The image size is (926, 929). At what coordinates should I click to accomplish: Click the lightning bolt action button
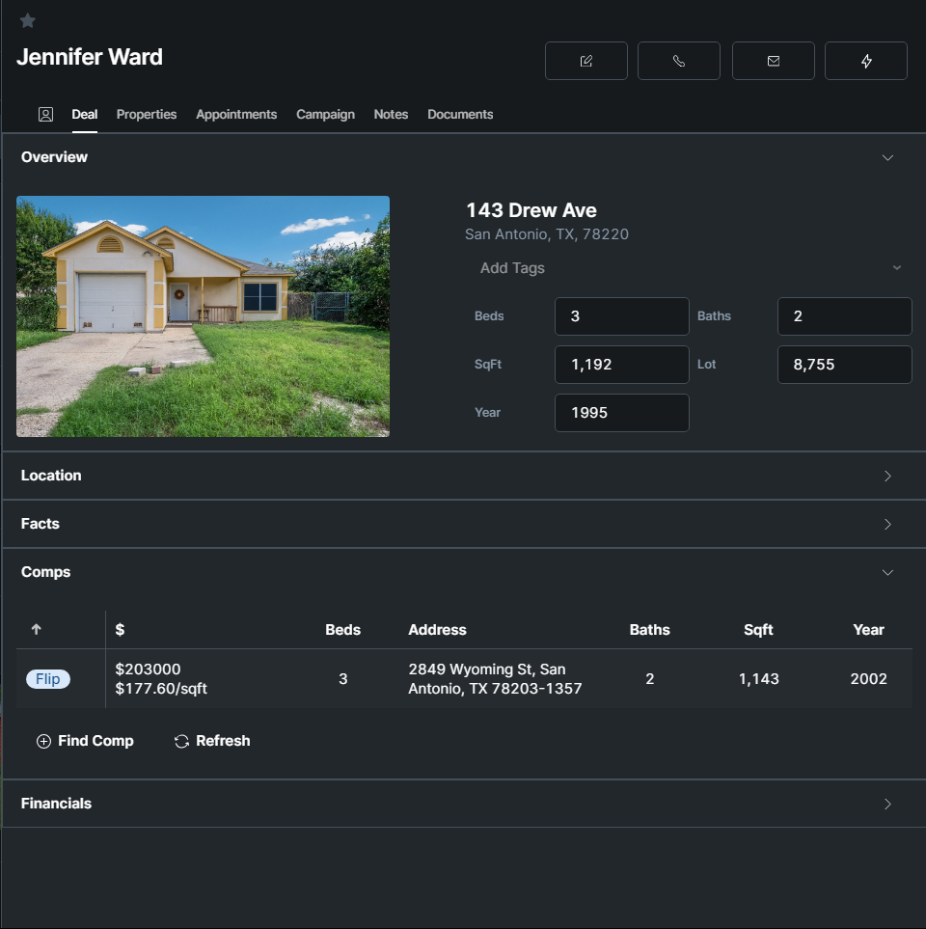coord(866,61)
